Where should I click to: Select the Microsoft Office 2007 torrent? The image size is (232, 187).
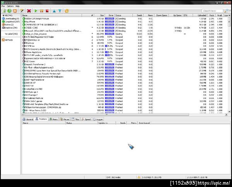click(x=124, y=31)
